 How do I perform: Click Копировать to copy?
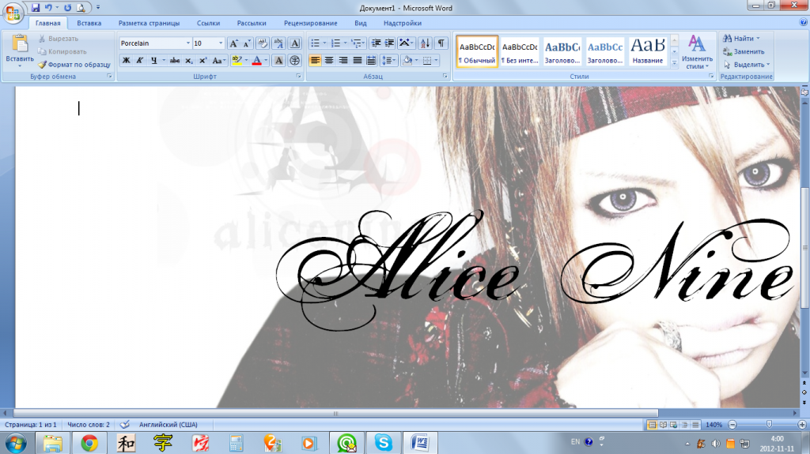(x=62, y=51)
